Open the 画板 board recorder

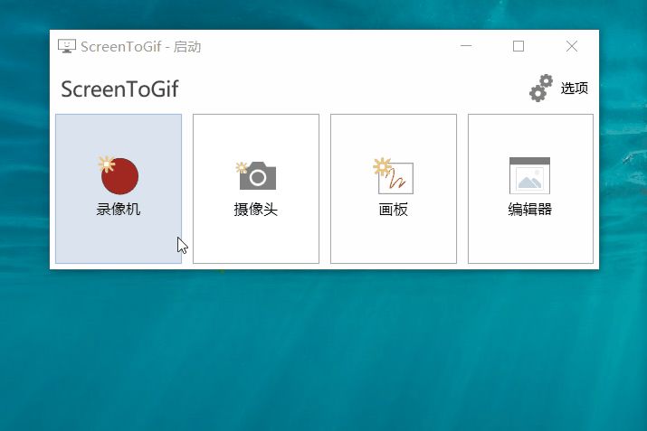coord(394,189)
